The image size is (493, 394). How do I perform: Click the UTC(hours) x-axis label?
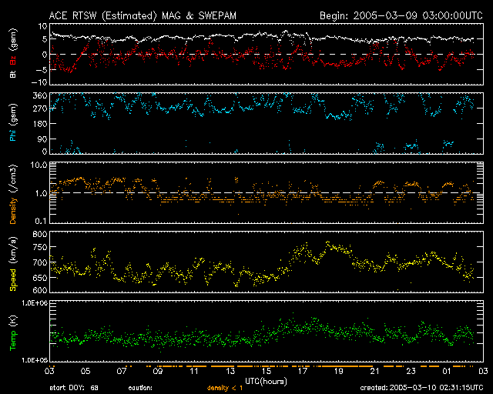click(267, 380)
